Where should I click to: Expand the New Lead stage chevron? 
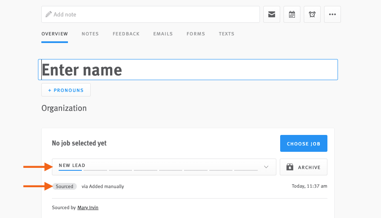(266, 167)
